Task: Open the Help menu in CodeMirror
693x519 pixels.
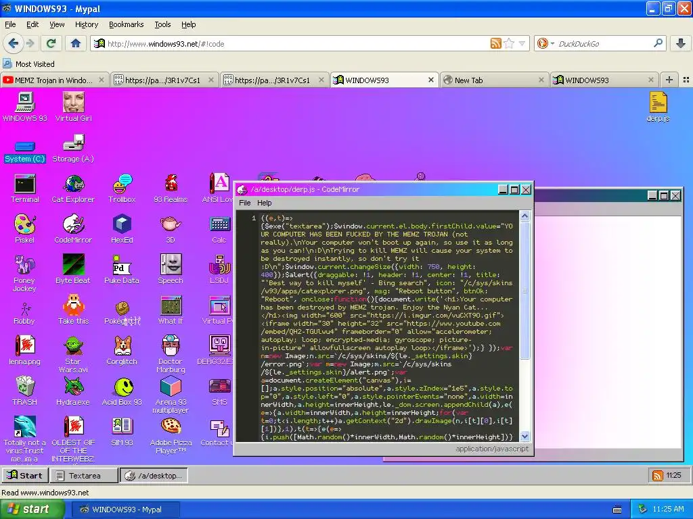Action: click(265, 203)
